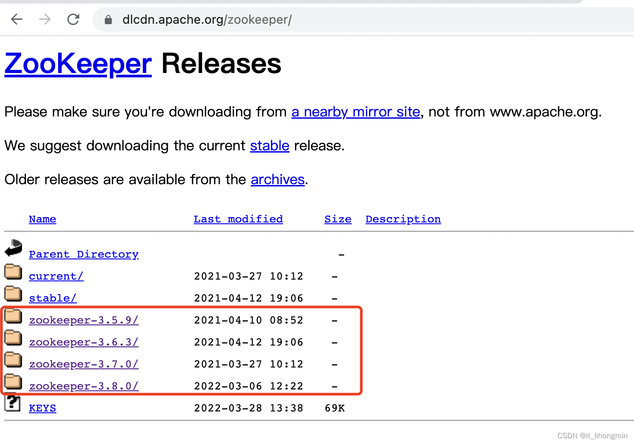Click the Parent Directory back-arrow icon
The image size is (634, 444).
[13, 248]
